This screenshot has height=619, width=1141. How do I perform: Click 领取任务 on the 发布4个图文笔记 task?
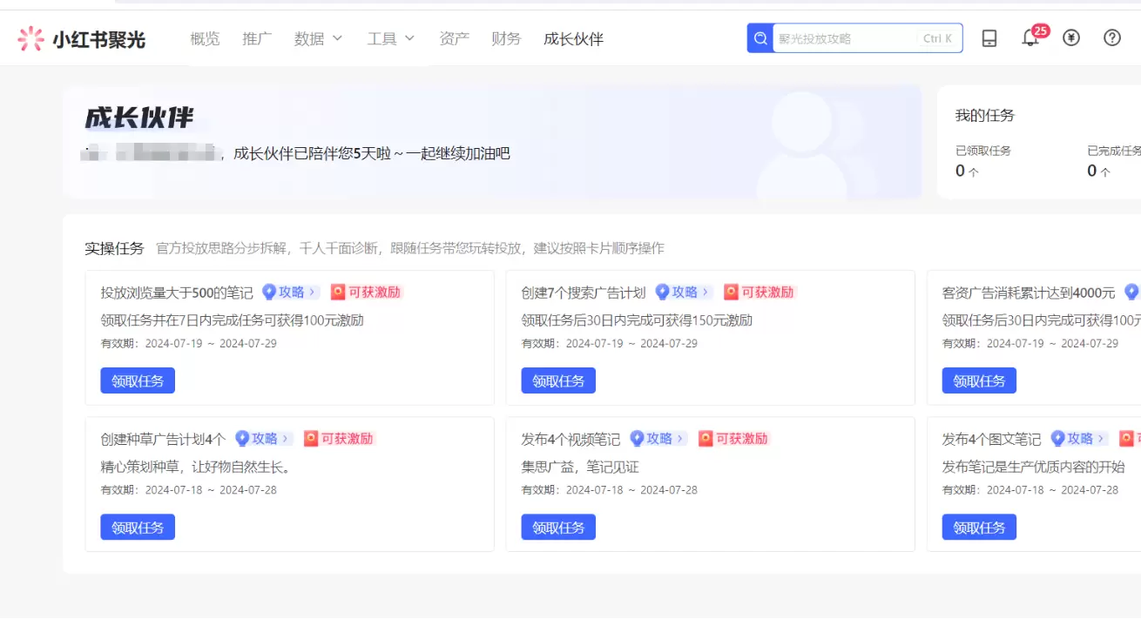click(x=979, y=527)
